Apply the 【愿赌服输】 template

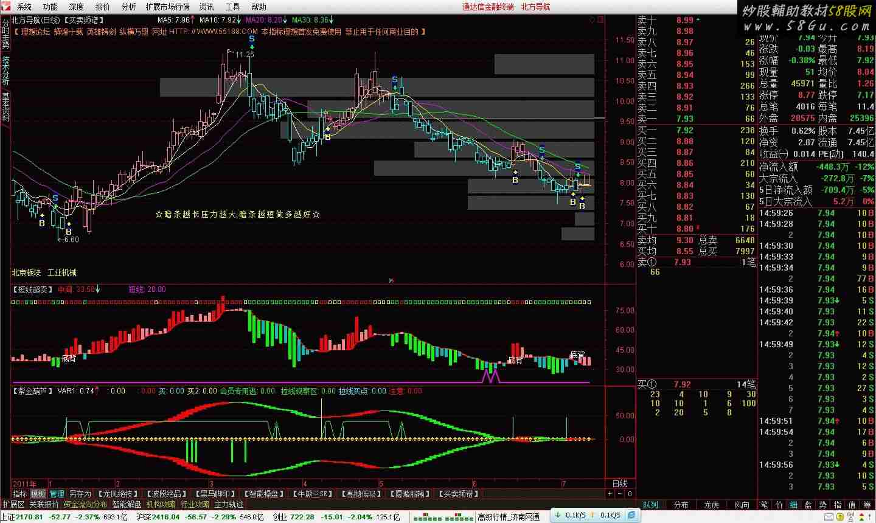coord(411,494)
